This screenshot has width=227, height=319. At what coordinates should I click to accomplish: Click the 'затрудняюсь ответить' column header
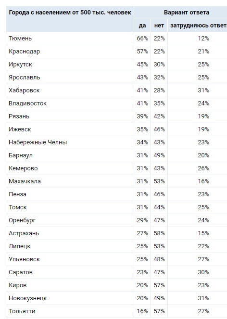pyautogui.click(x=198, y=26)
